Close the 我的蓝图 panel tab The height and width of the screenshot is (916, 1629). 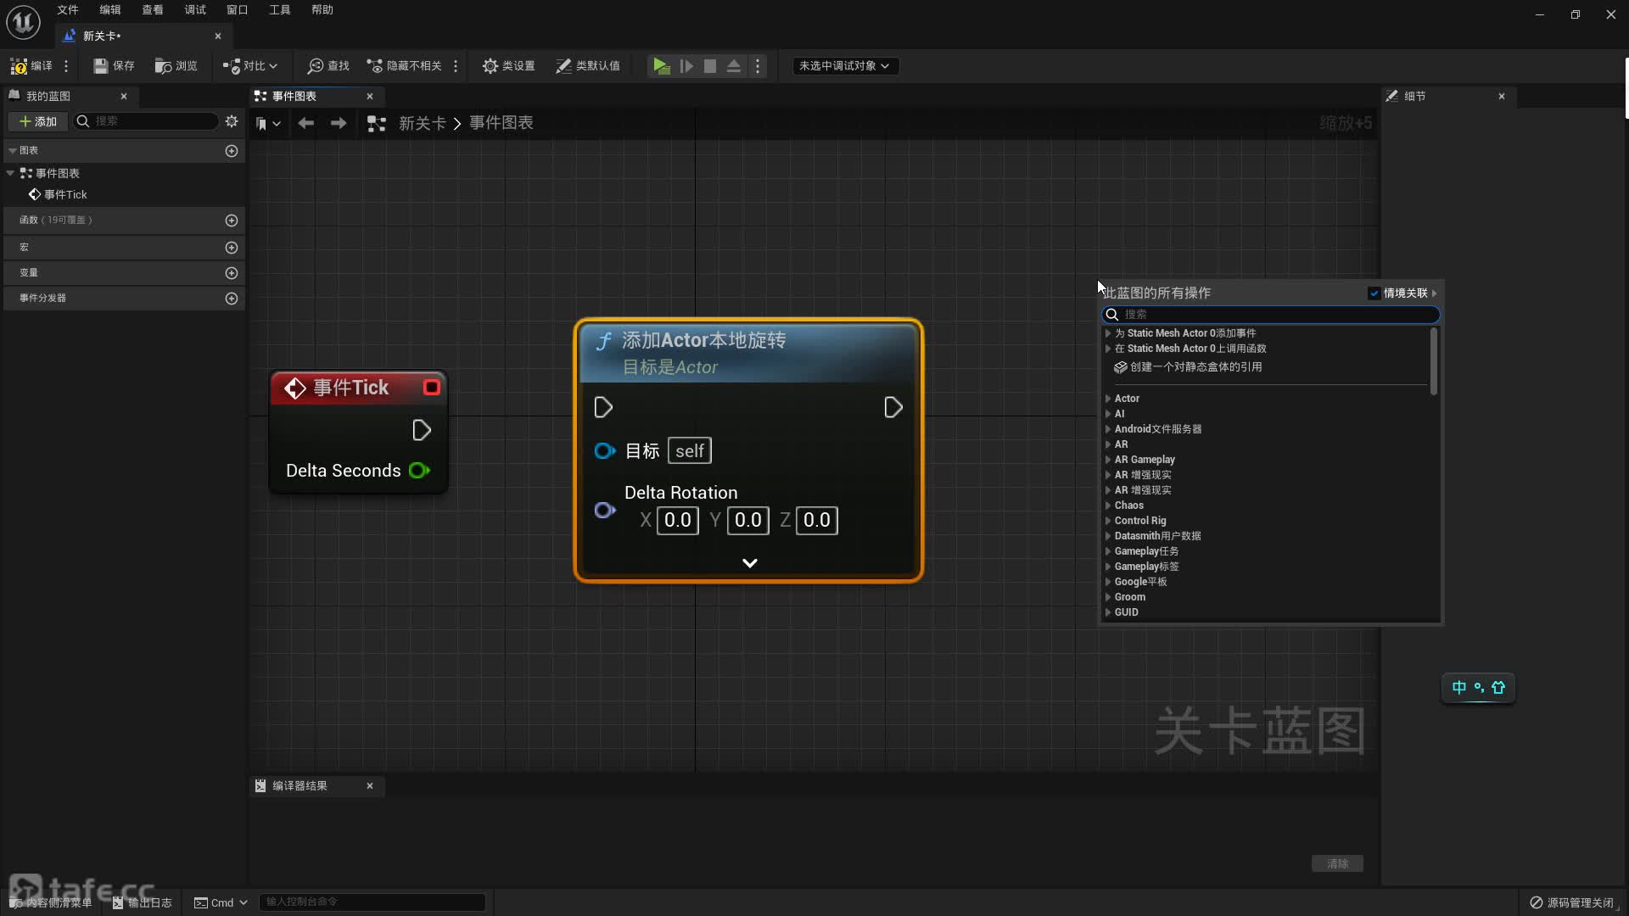click(x=124, y=96)
